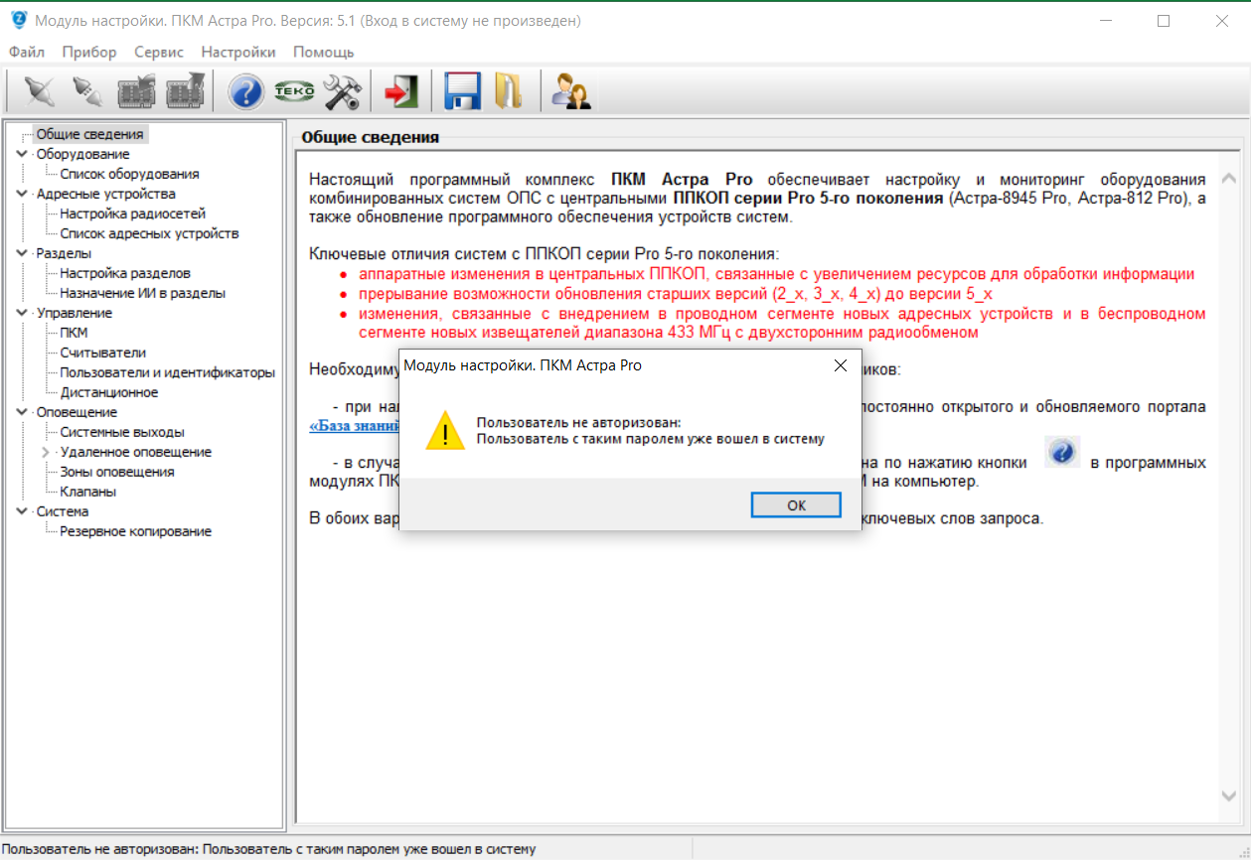Screen dimensions: 1251x860
Task: Click the users icon in the toolbar
Action: click(571, 92)
